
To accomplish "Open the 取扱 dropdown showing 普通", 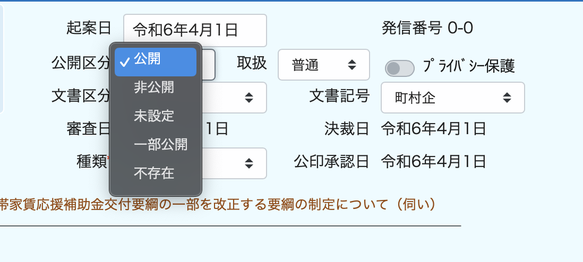I will click(323, 65).
